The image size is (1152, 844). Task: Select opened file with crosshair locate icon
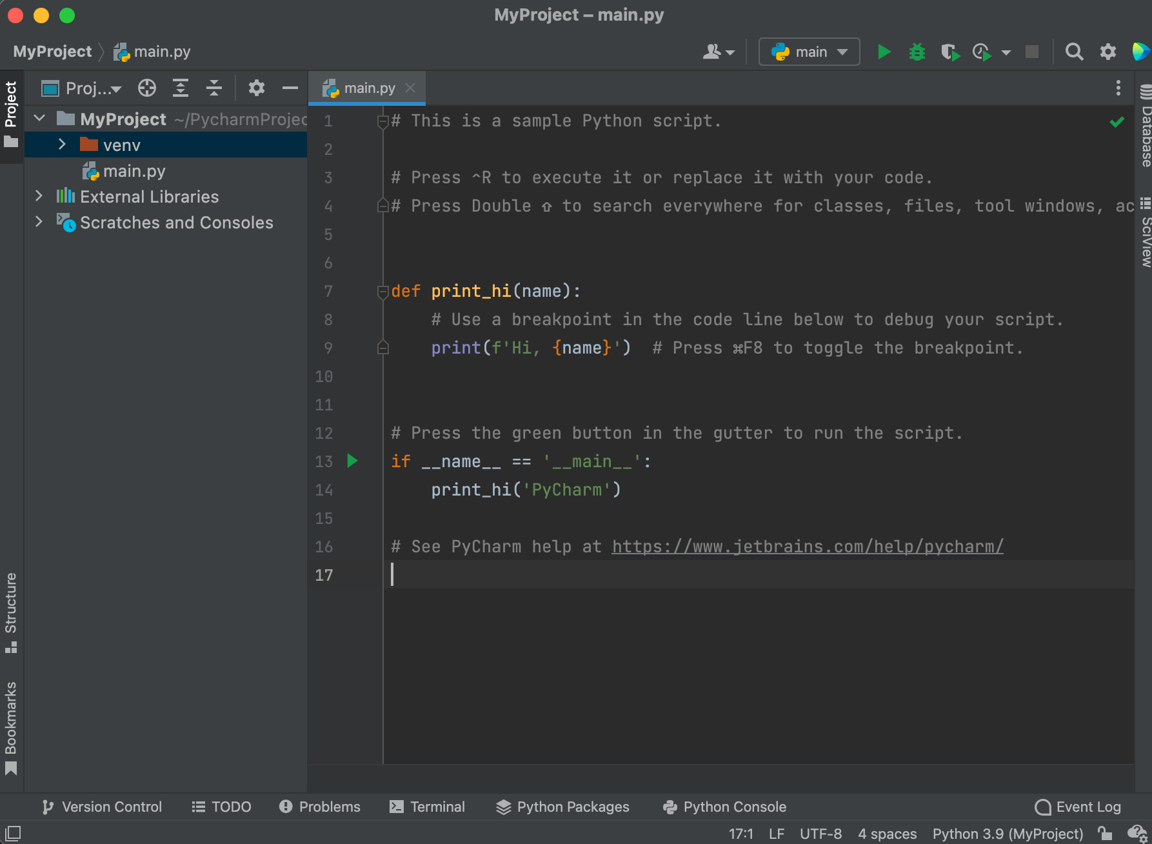click(x=147, y=88)
